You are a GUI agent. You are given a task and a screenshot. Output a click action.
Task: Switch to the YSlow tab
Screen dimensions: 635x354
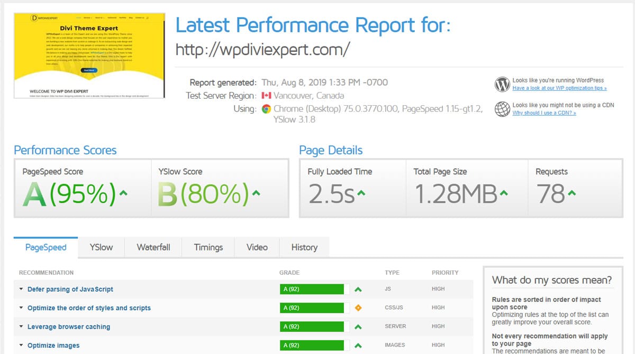tap(101, 247)
